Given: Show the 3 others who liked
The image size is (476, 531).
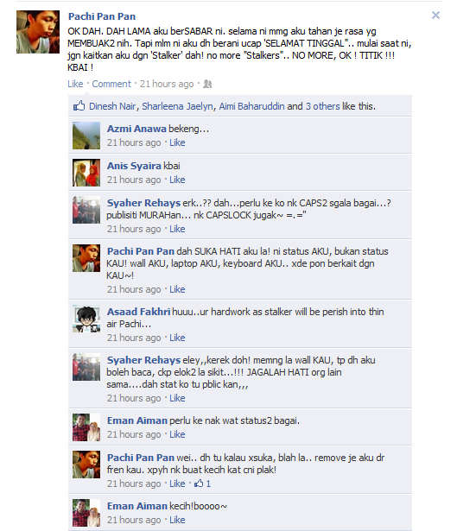Looking at the screenshot, I should pyautogui.click(x=322, y=106).
